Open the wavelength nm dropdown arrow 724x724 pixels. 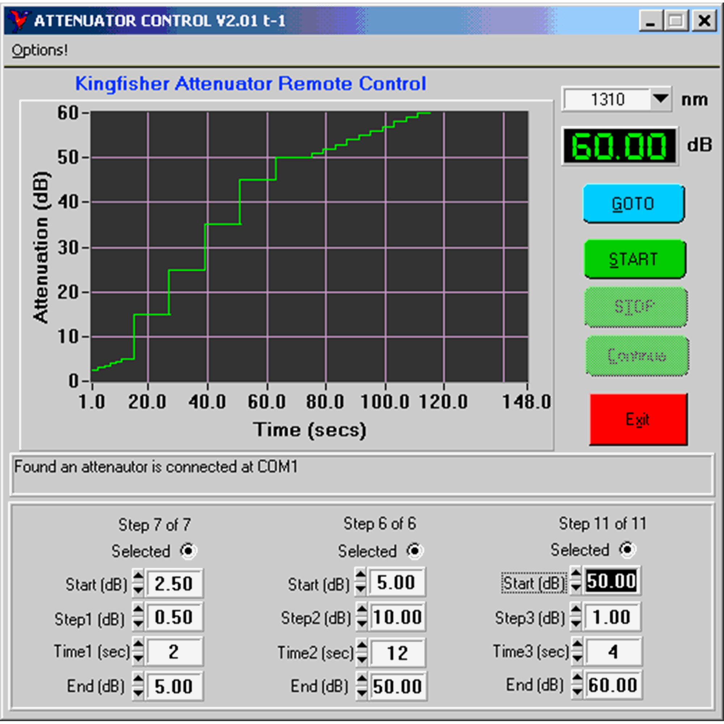click(x=660, y=99)
